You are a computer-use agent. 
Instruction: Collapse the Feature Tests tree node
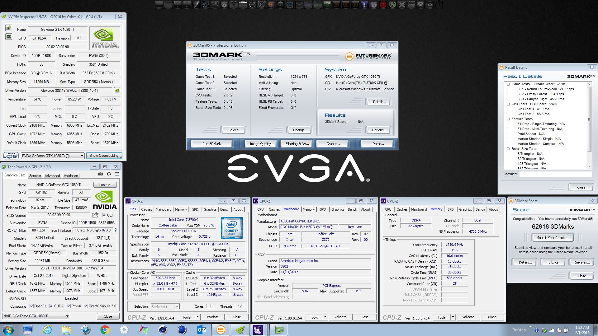click(x=508, y=119)
